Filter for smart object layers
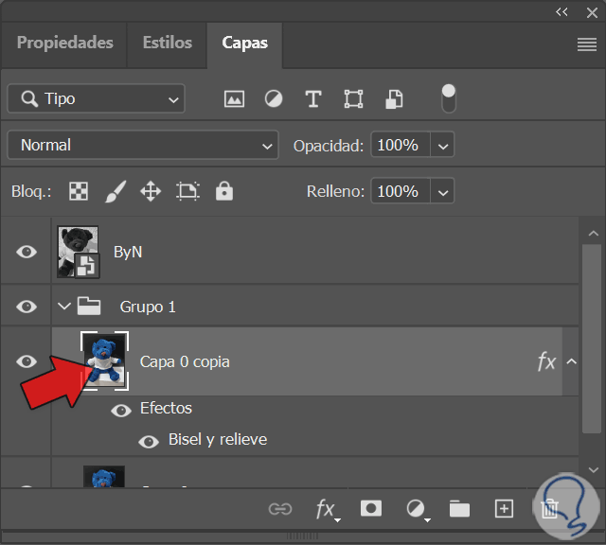This screenshot has height=545, width=606. coord(394,99)
